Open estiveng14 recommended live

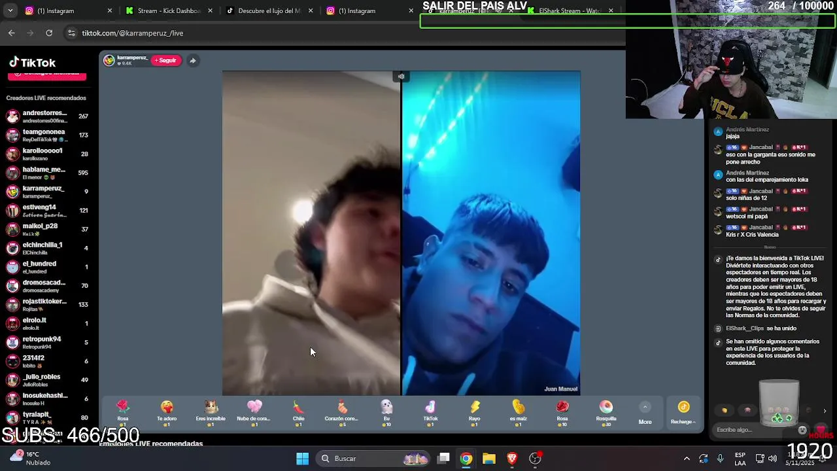(x=47, y=211)
